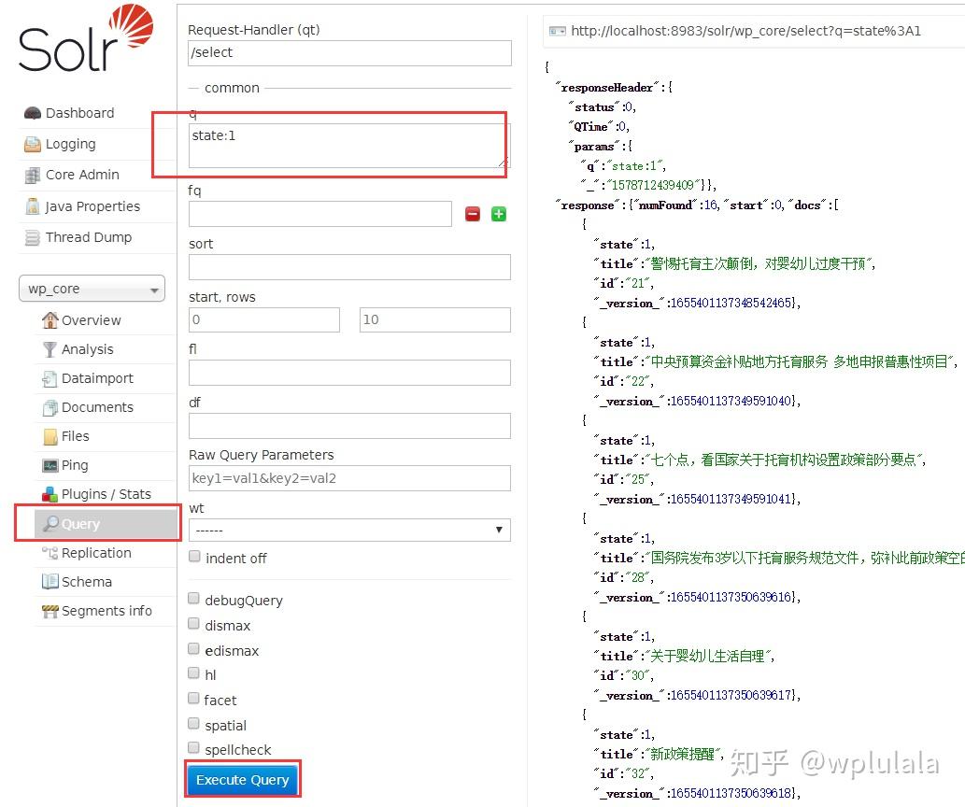The height and width of the screenshot is (807, 965).
Task: Click the Documents pages icon
Action: coord(50,407)
